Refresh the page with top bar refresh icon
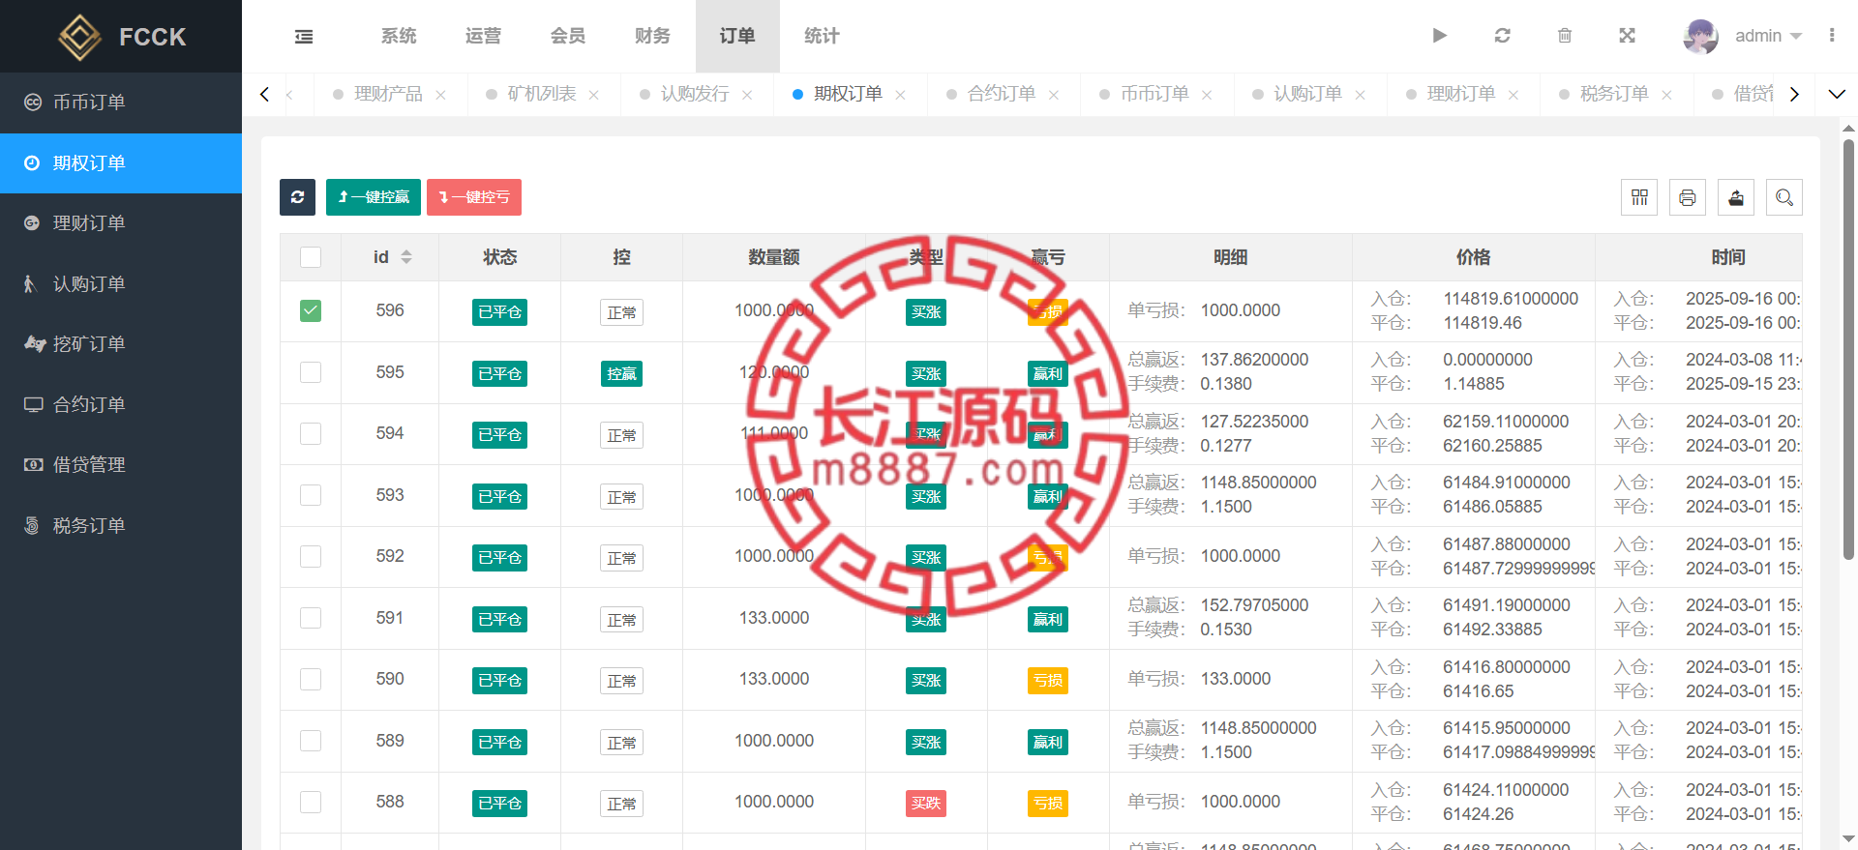 point(1502,36)
